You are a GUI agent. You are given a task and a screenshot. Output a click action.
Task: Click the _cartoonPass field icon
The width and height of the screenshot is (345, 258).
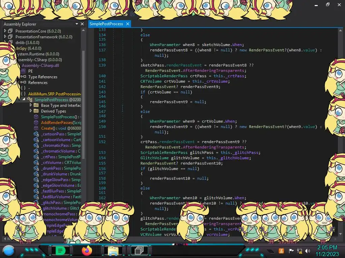pos(36,134)
